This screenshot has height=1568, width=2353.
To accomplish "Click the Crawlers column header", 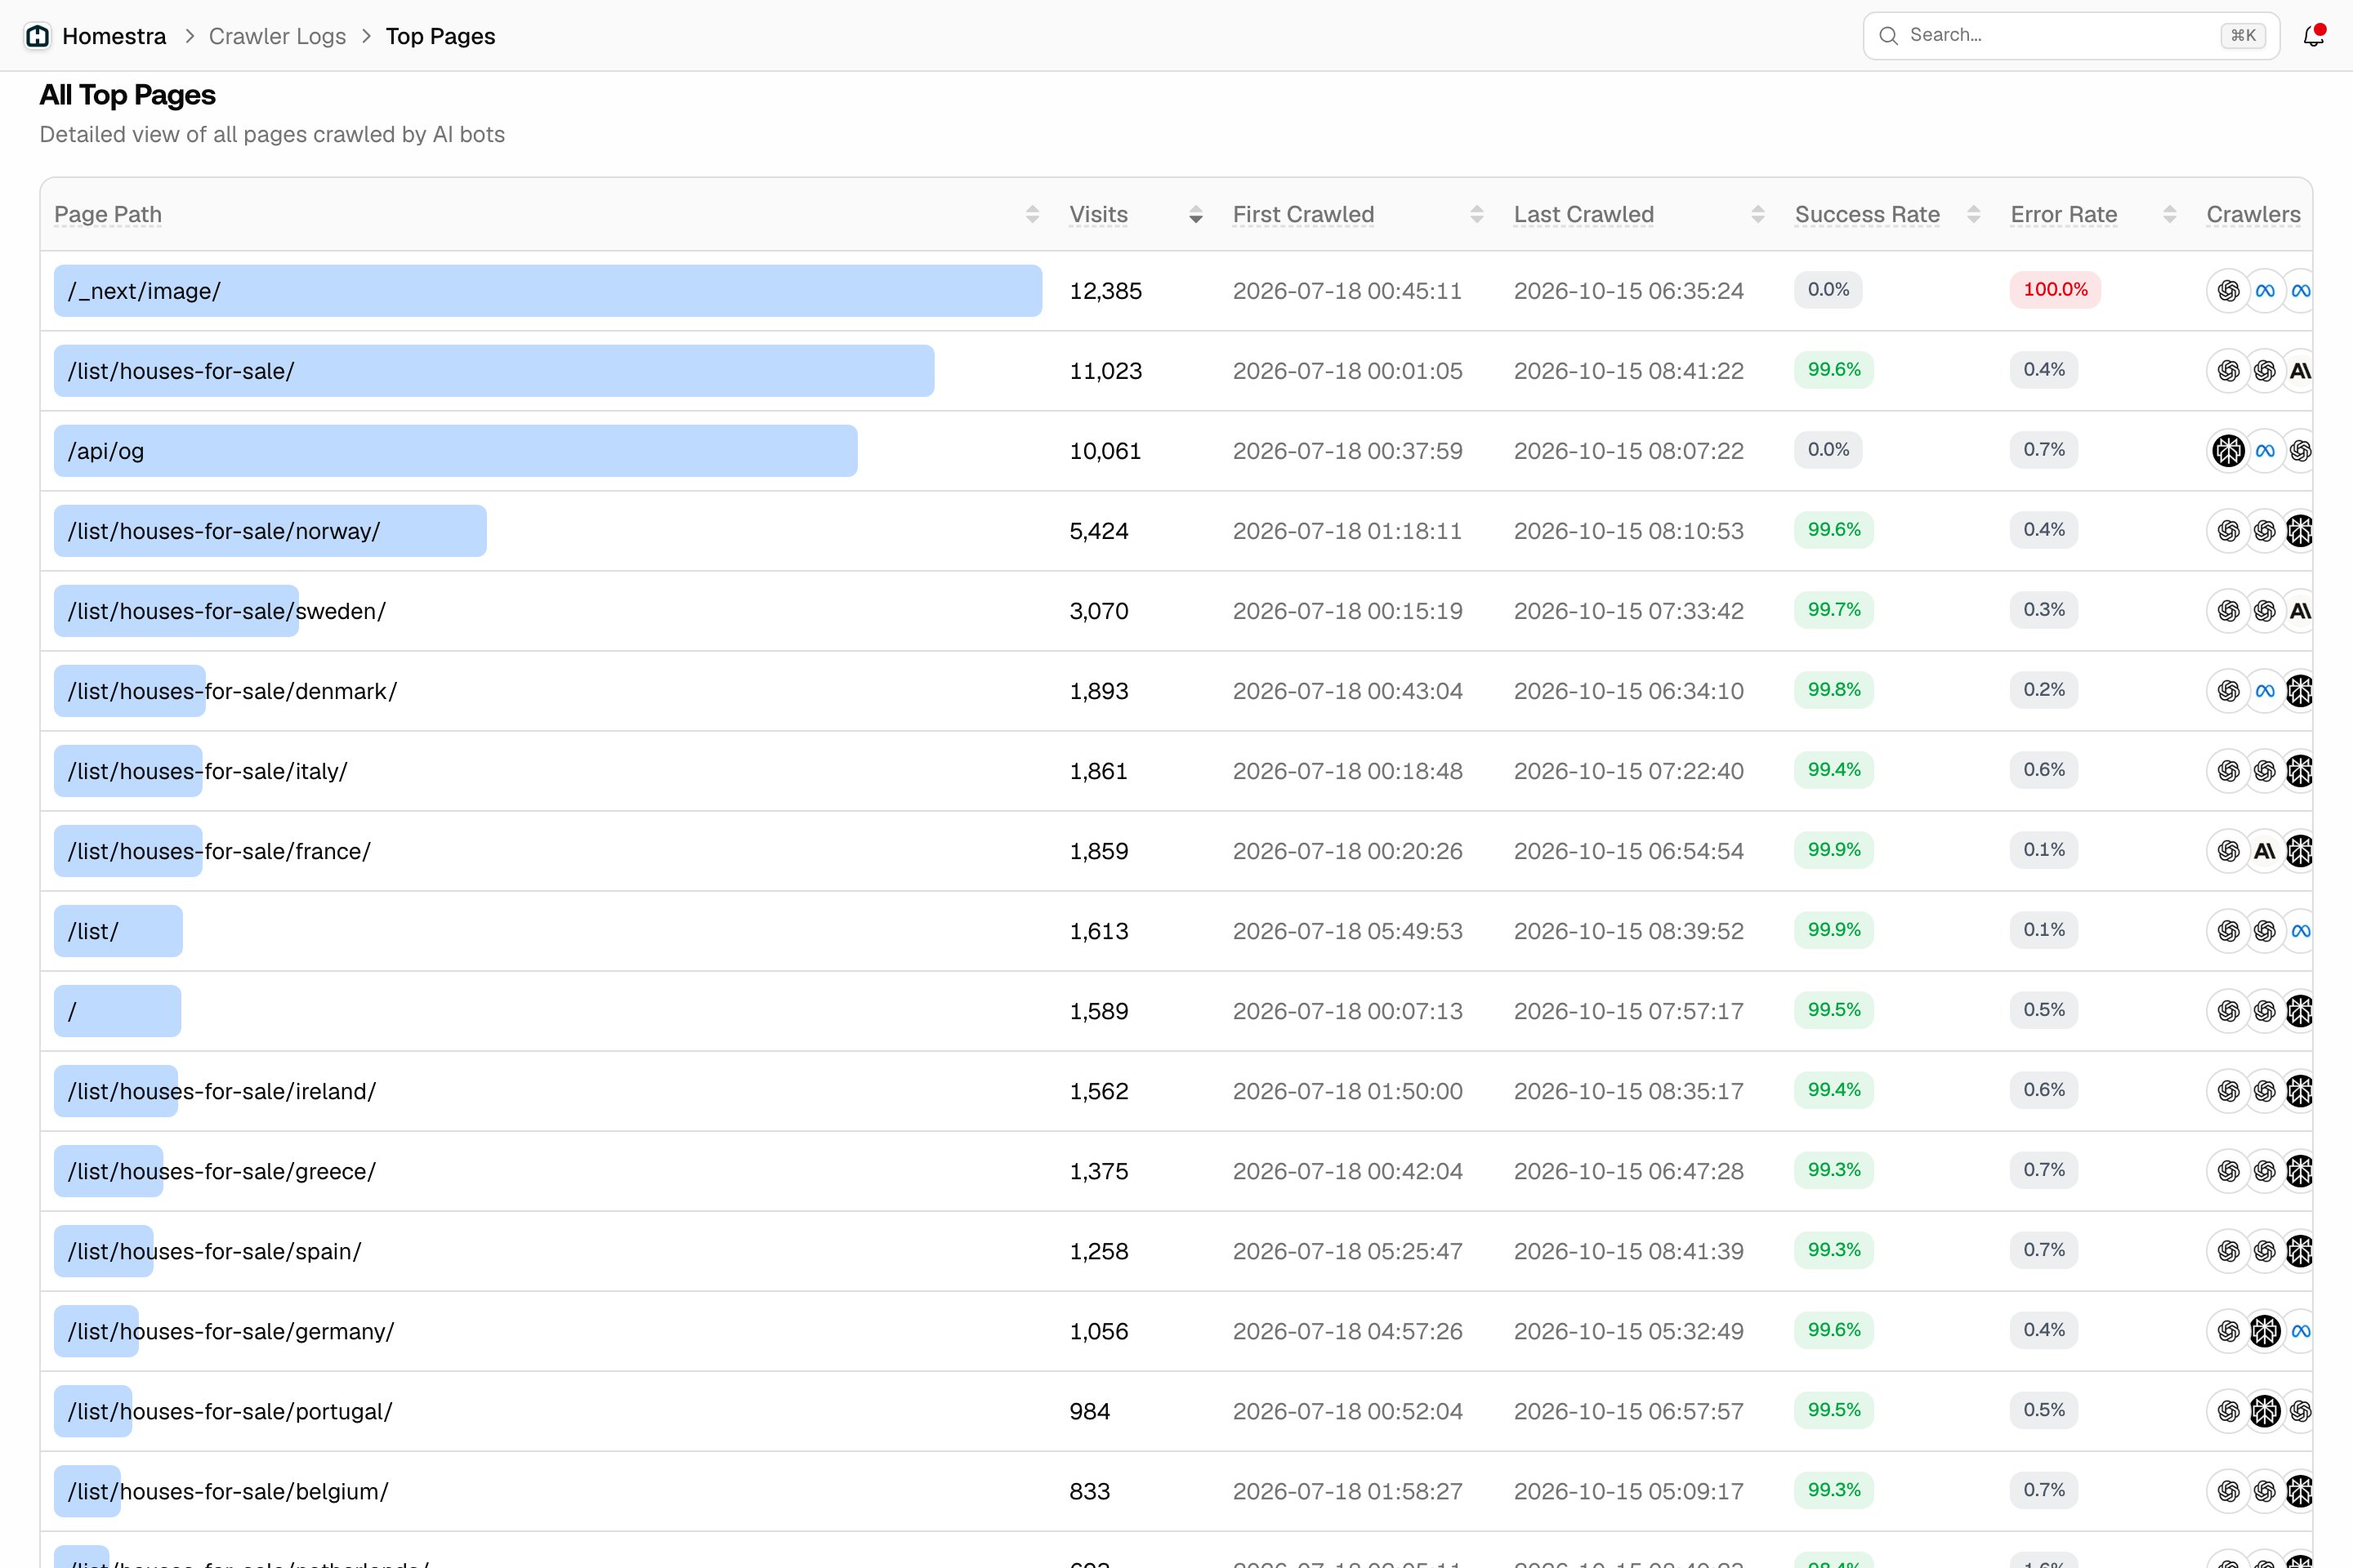I will click(2253, 215).
